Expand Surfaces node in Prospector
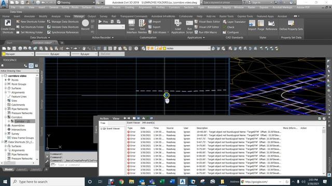 (x=6, y=88)
